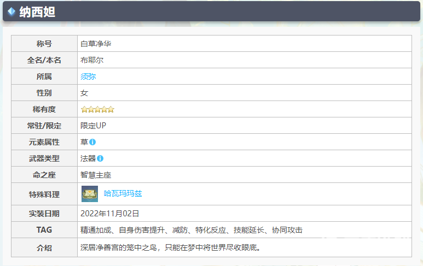Select the title value 白草净华
This screenshot has height=266, width=423.
[x=96, y=44]
